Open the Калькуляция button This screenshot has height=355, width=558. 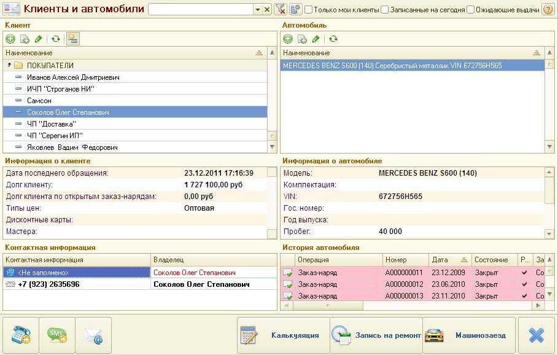pyautogui.click(x=283, y=335)
